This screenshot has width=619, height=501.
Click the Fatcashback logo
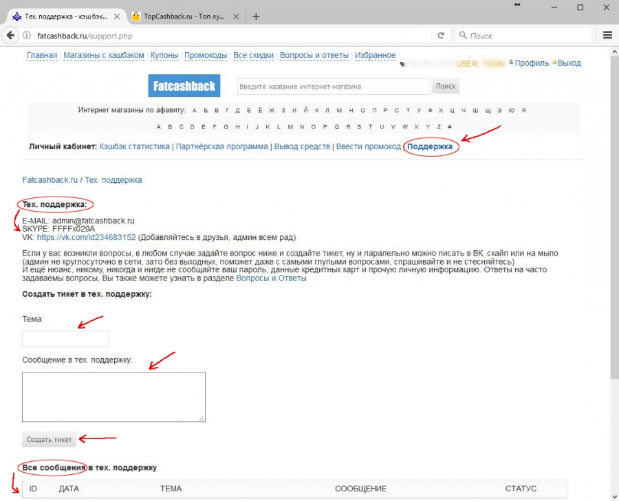pyautogui.click(x=184, y=86)
